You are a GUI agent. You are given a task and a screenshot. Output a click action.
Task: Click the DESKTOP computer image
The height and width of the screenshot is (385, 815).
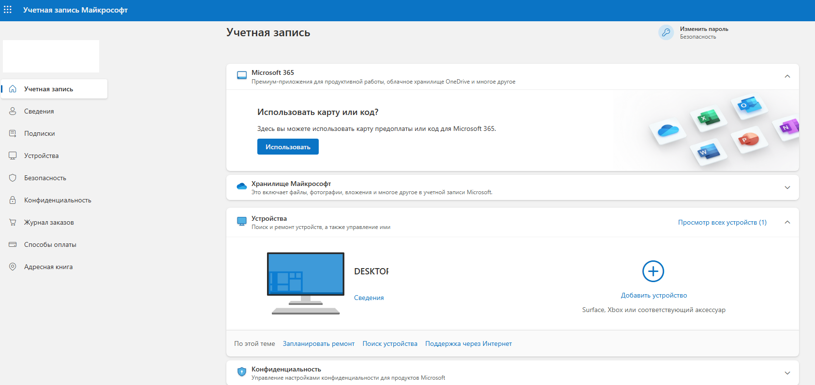coord(306,284)
